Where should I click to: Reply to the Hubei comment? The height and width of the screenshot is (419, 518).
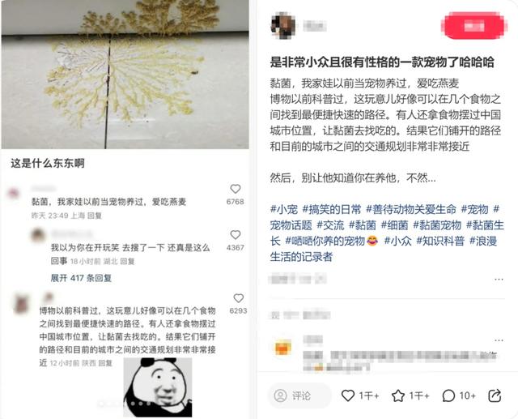coord(127,262)
